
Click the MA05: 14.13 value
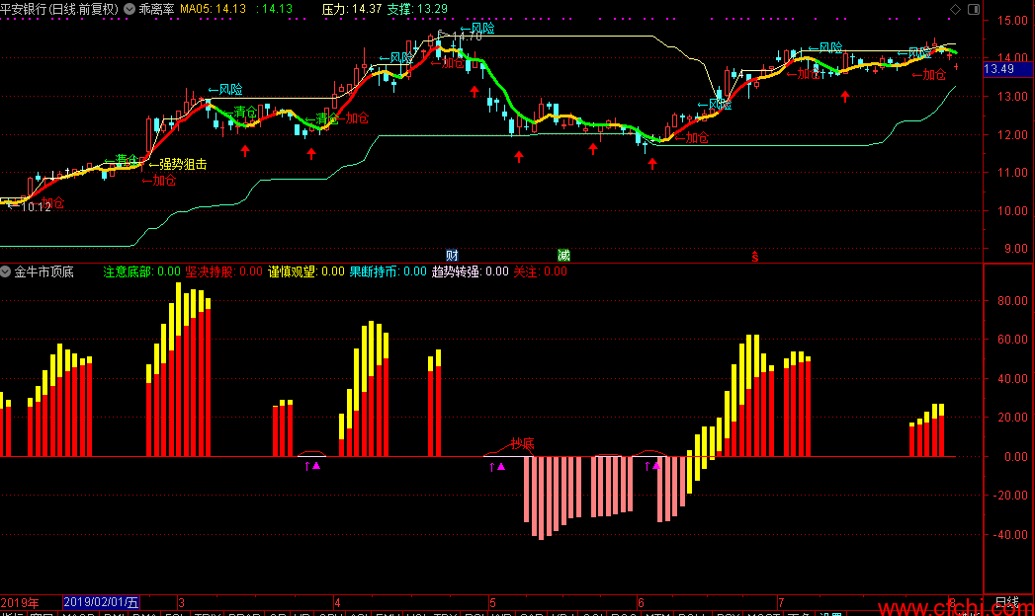213,9
